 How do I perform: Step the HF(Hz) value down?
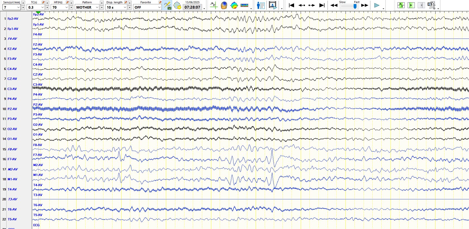pos(71,8)
